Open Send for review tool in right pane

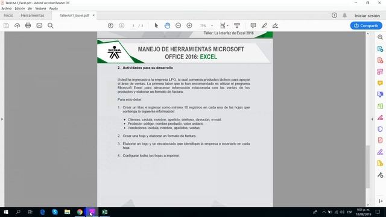point(380,163)
